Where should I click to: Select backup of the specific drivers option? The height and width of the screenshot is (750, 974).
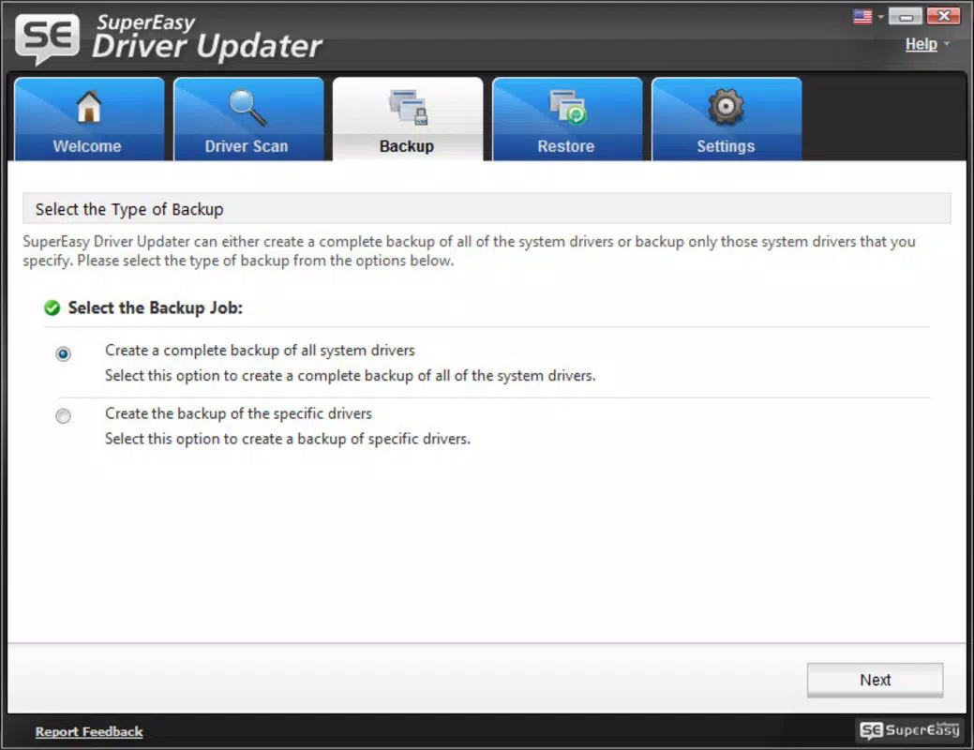(x=64, y=415)
